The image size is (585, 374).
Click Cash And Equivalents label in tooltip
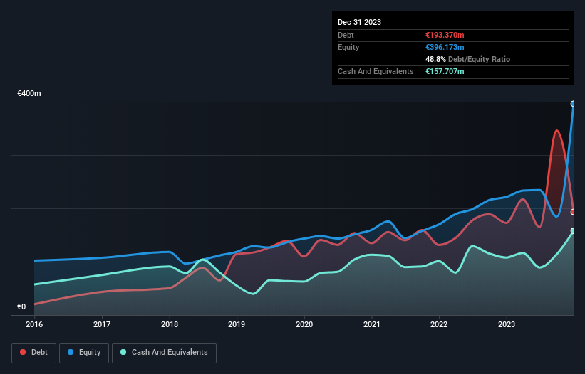[376, 71]
